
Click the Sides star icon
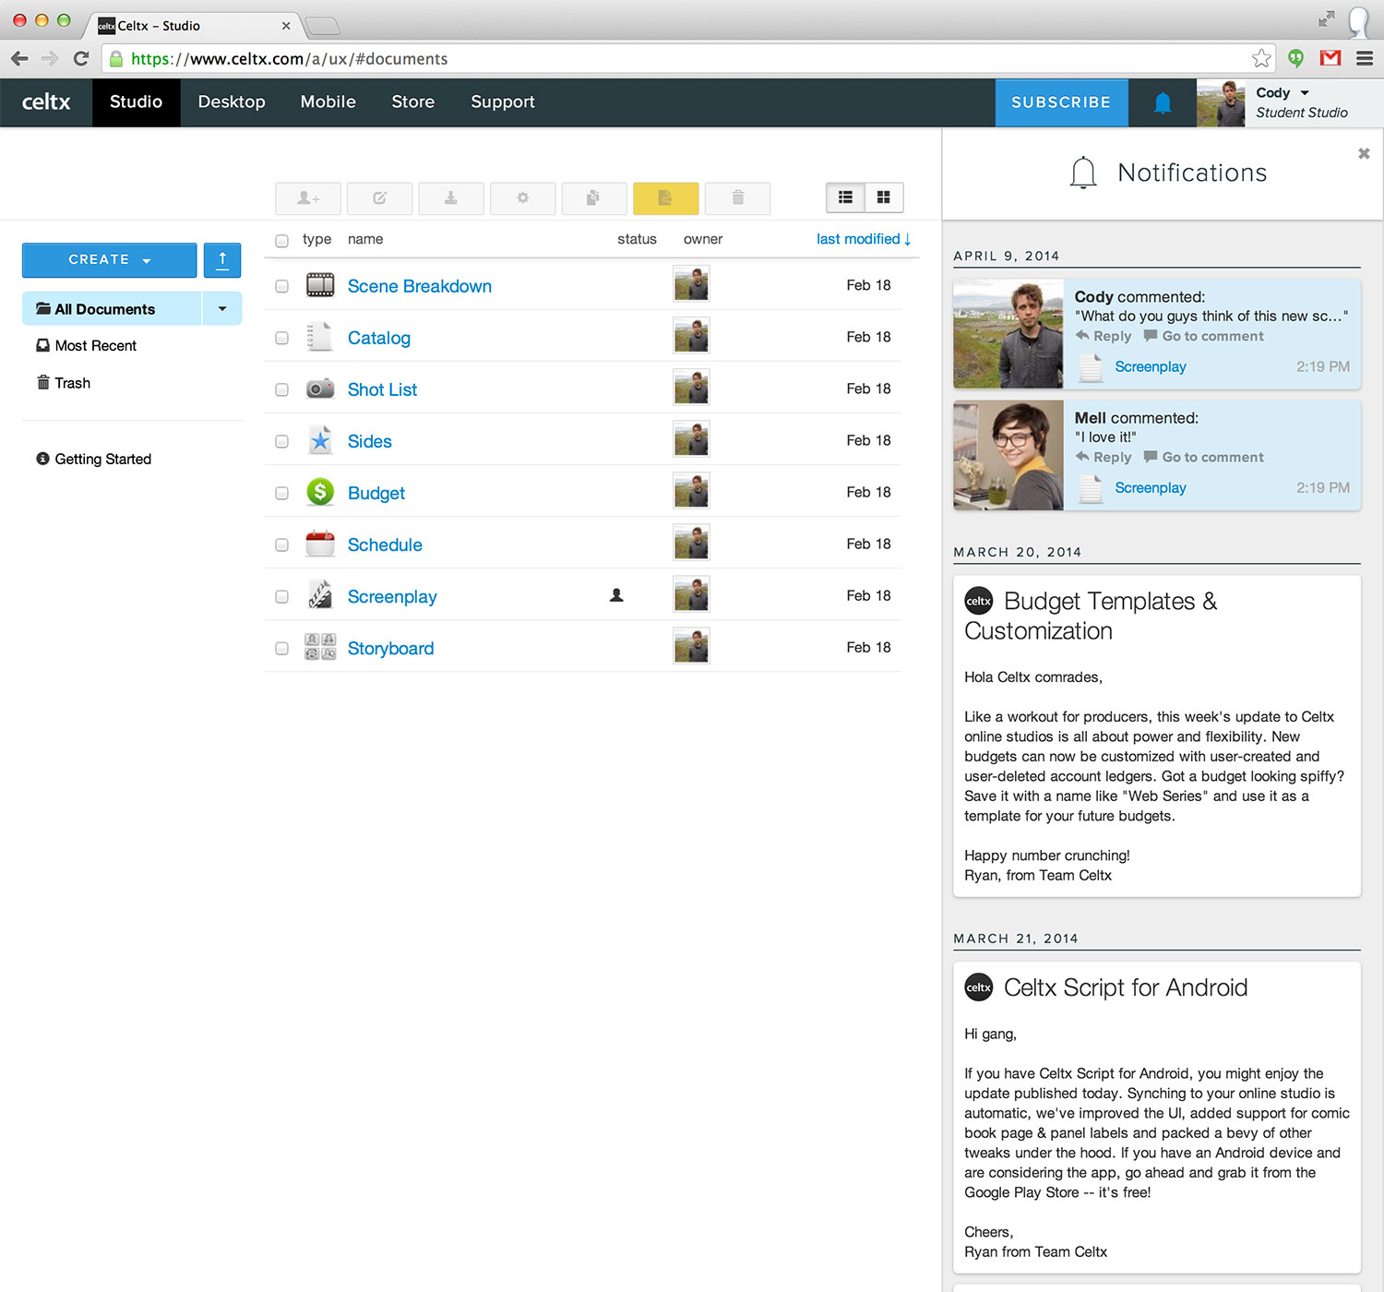pyautogui.click(x=320, y=440)
